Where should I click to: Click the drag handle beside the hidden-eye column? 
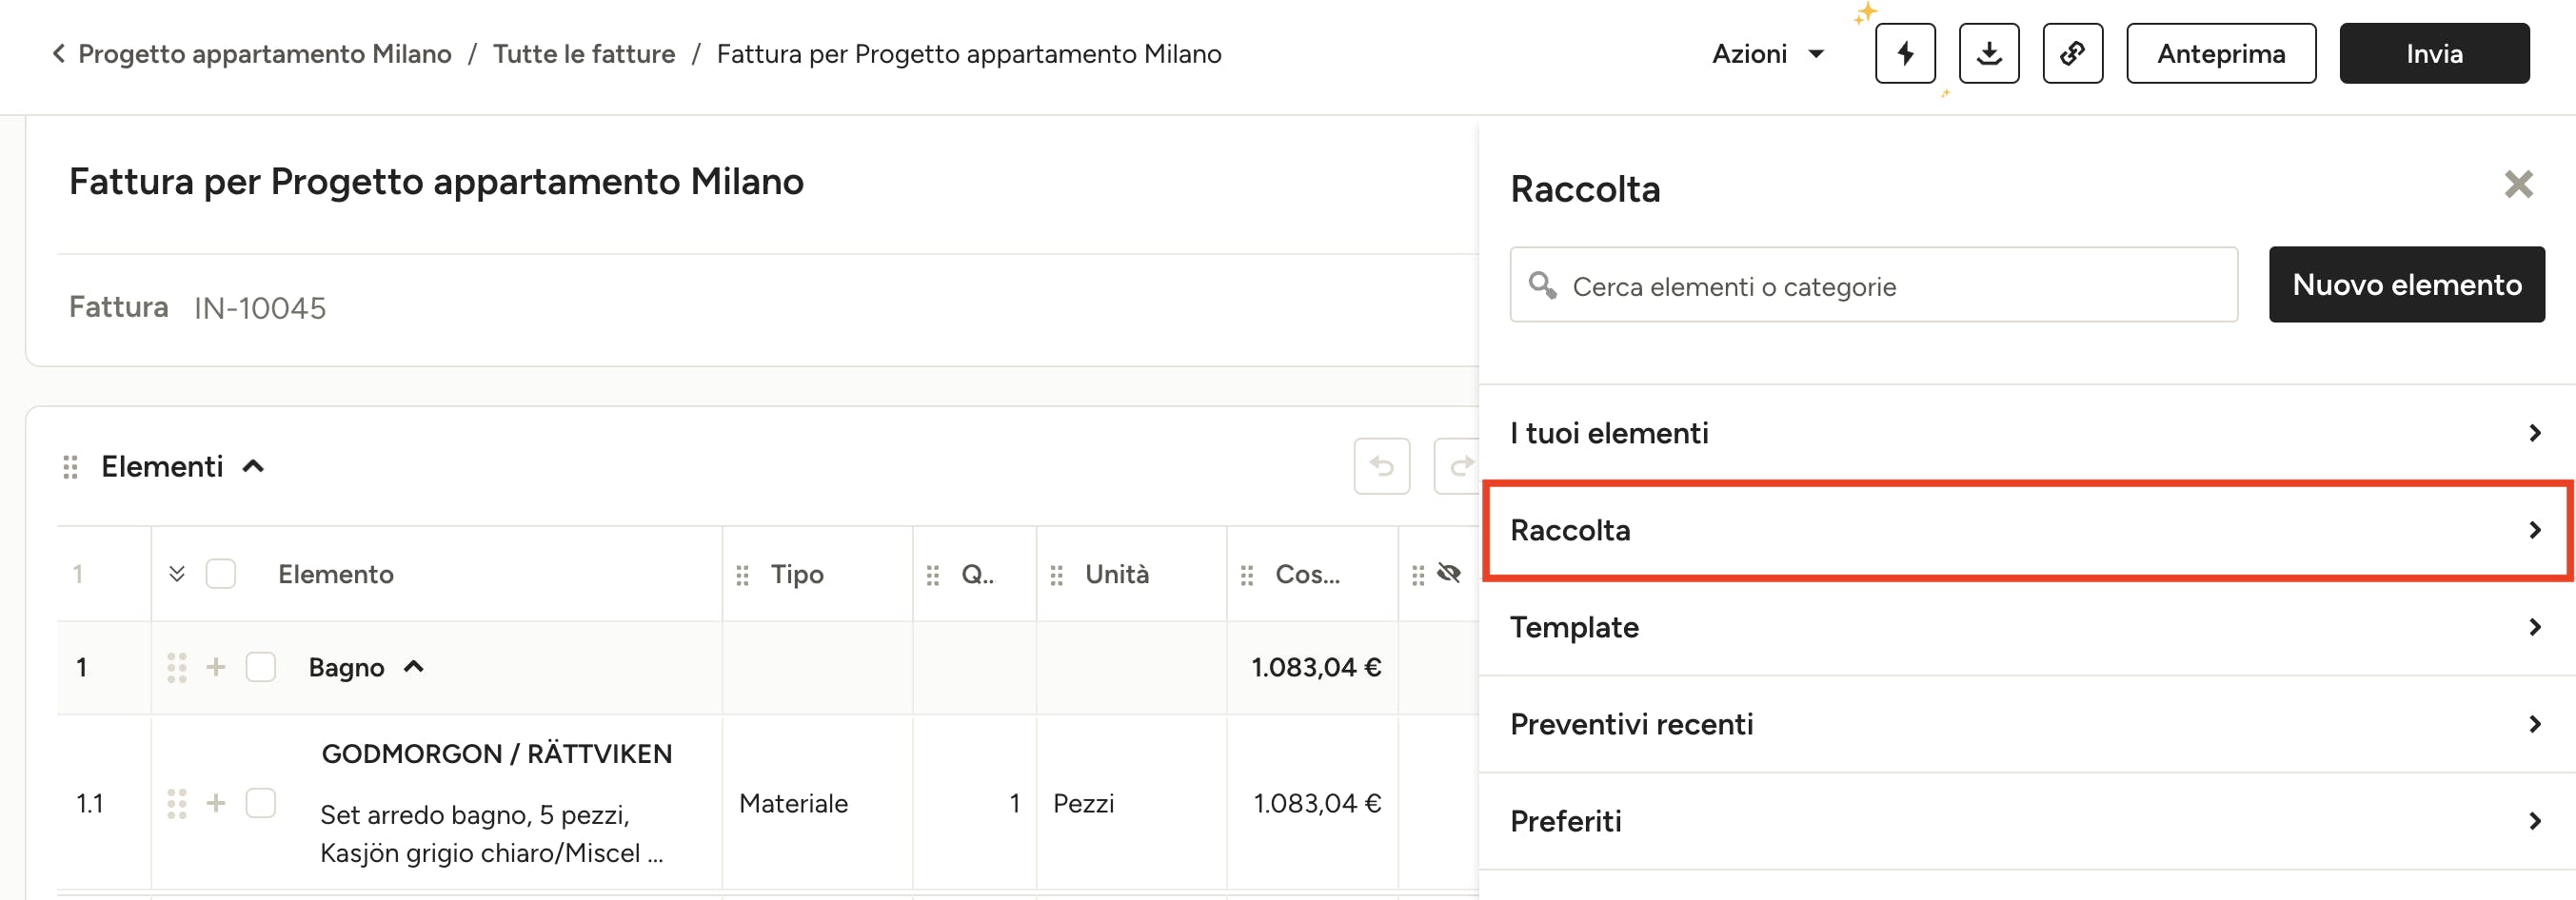[1418, 576]
